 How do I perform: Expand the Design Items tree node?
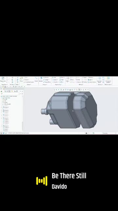pos(1,98)
